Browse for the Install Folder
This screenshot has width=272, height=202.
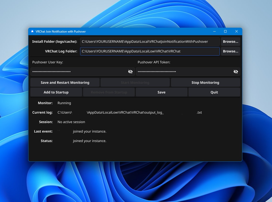click(x=230, y=42)
